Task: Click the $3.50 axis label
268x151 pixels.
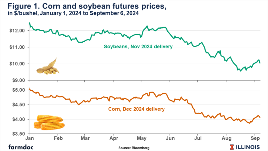Action: [18, 134]
